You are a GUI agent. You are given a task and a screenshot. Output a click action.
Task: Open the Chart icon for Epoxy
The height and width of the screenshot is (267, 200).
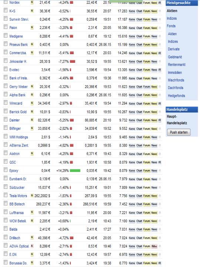click(x=139, y=171)
